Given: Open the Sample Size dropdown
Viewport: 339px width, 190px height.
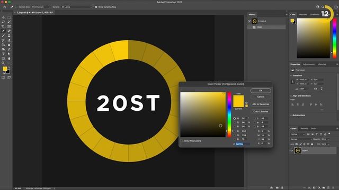Looking at the screenshot, I should (x=41, y=7).
